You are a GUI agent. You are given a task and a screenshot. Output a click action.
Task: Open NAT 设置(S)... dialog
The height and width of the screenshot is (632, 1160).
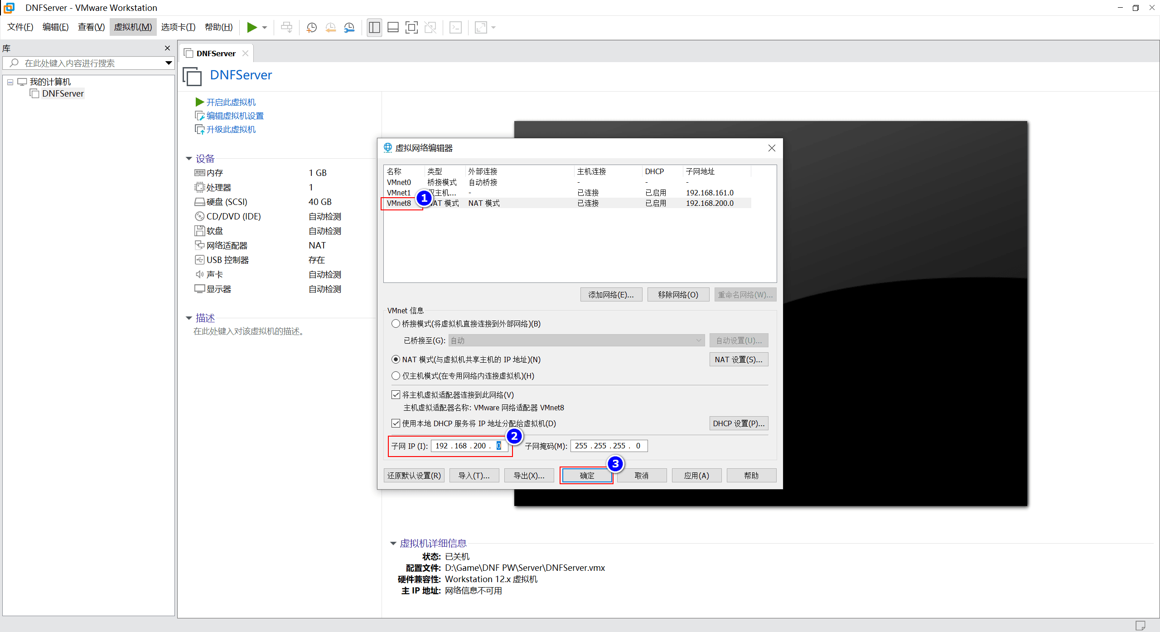[739, 360]
